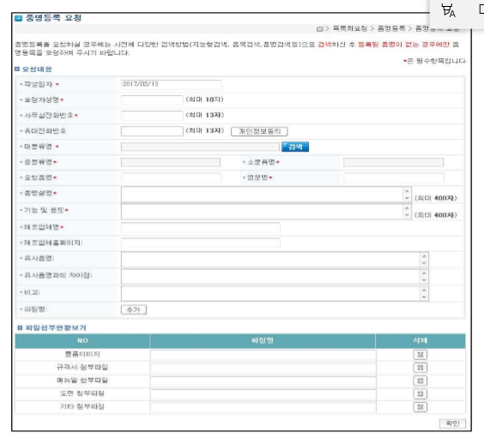Delete the 매뉴얼 첨부파일 row
Screen dimensions: 484x439
[x=420, y=381]
